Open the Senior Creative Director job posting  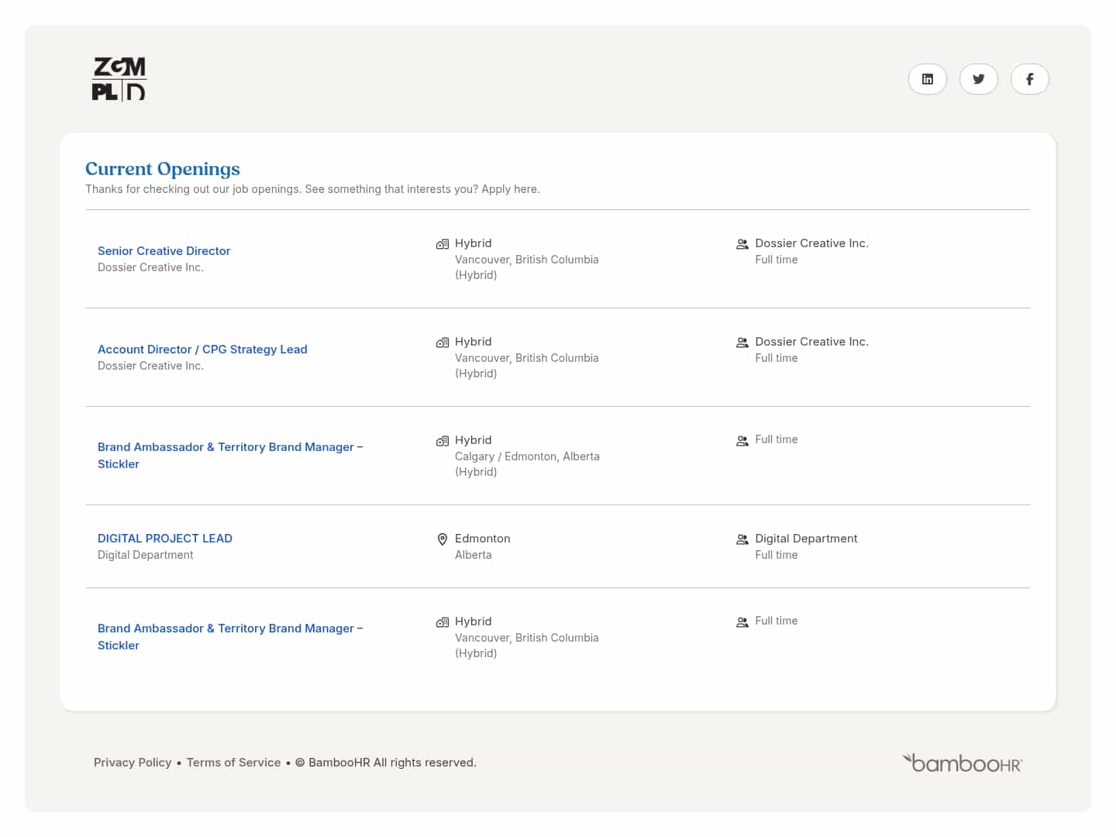click(x=164, y=250)
